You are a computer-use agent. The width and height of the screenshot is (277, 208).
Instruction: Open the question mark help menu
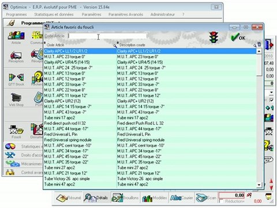184,14
